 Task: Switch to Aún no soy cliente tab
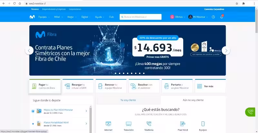pos(193,100)
